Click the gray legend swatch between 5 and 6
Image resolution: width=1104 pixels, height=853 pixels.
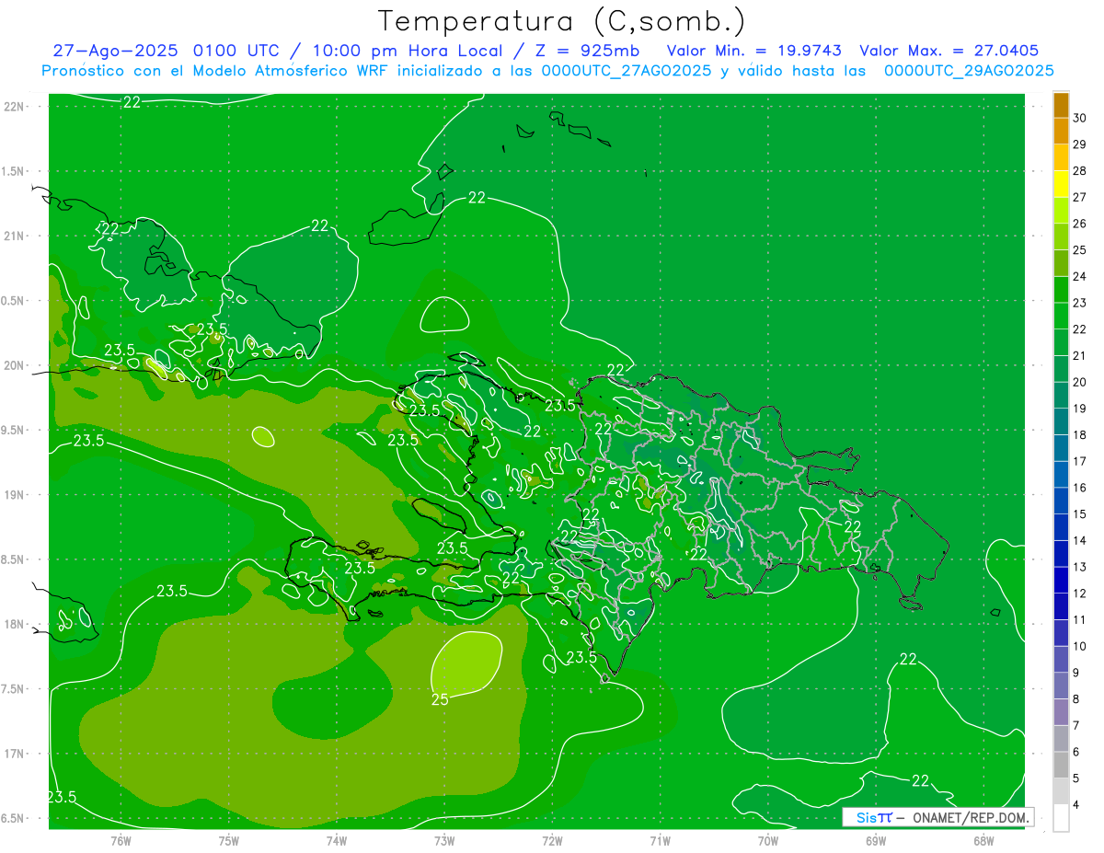(x=1061, y=765)
